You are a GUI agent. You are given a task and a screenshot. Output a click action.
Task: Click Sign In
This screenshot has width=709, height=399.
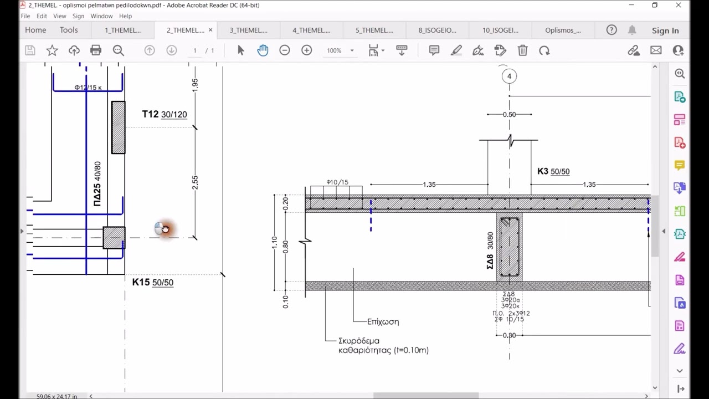[665, 30]
